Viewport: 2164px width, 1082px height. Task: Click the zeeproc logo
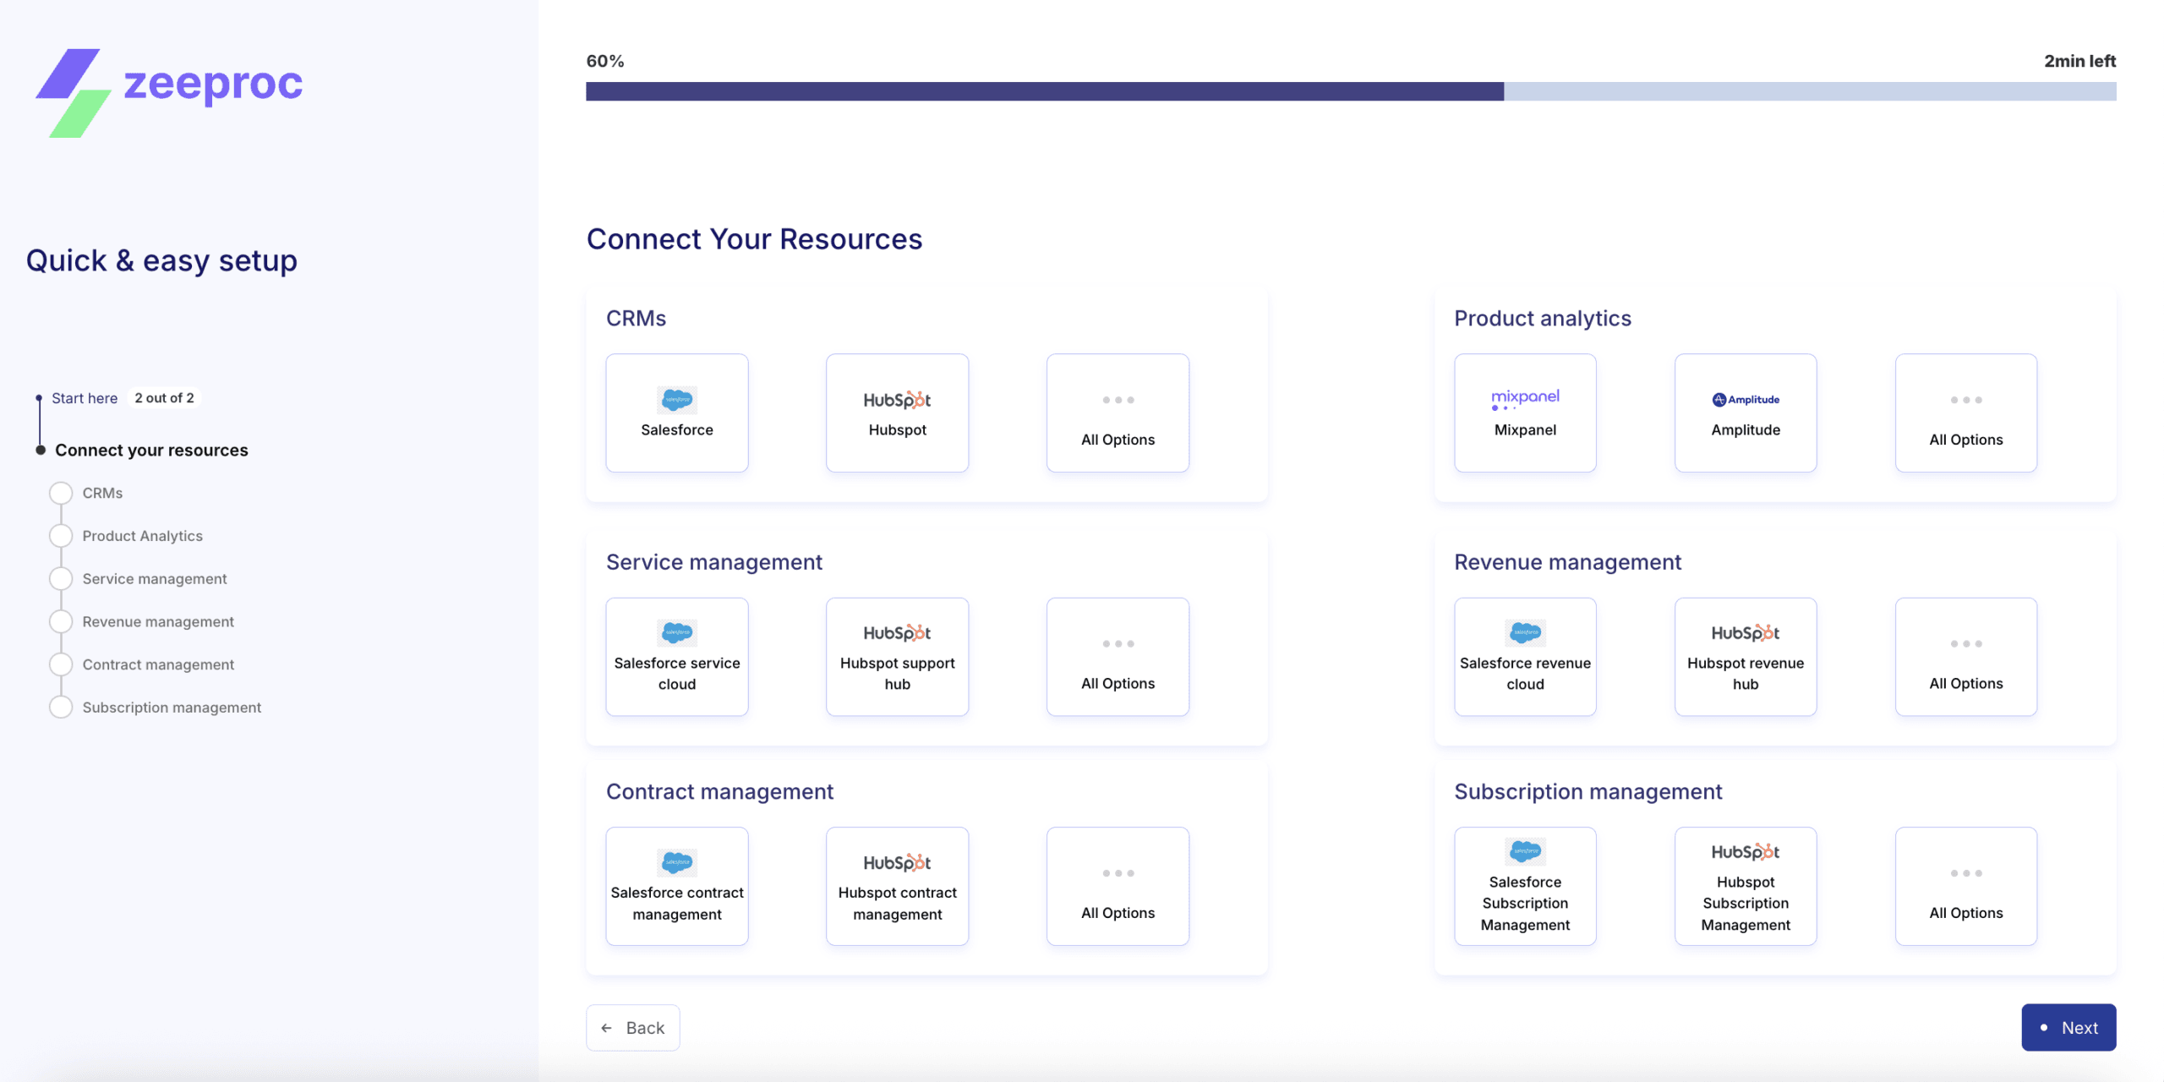pos(167,84)
